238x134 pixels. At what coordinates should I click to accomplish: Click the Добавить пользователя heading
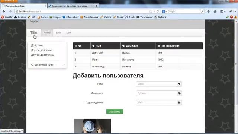click(x=108, y=76)
